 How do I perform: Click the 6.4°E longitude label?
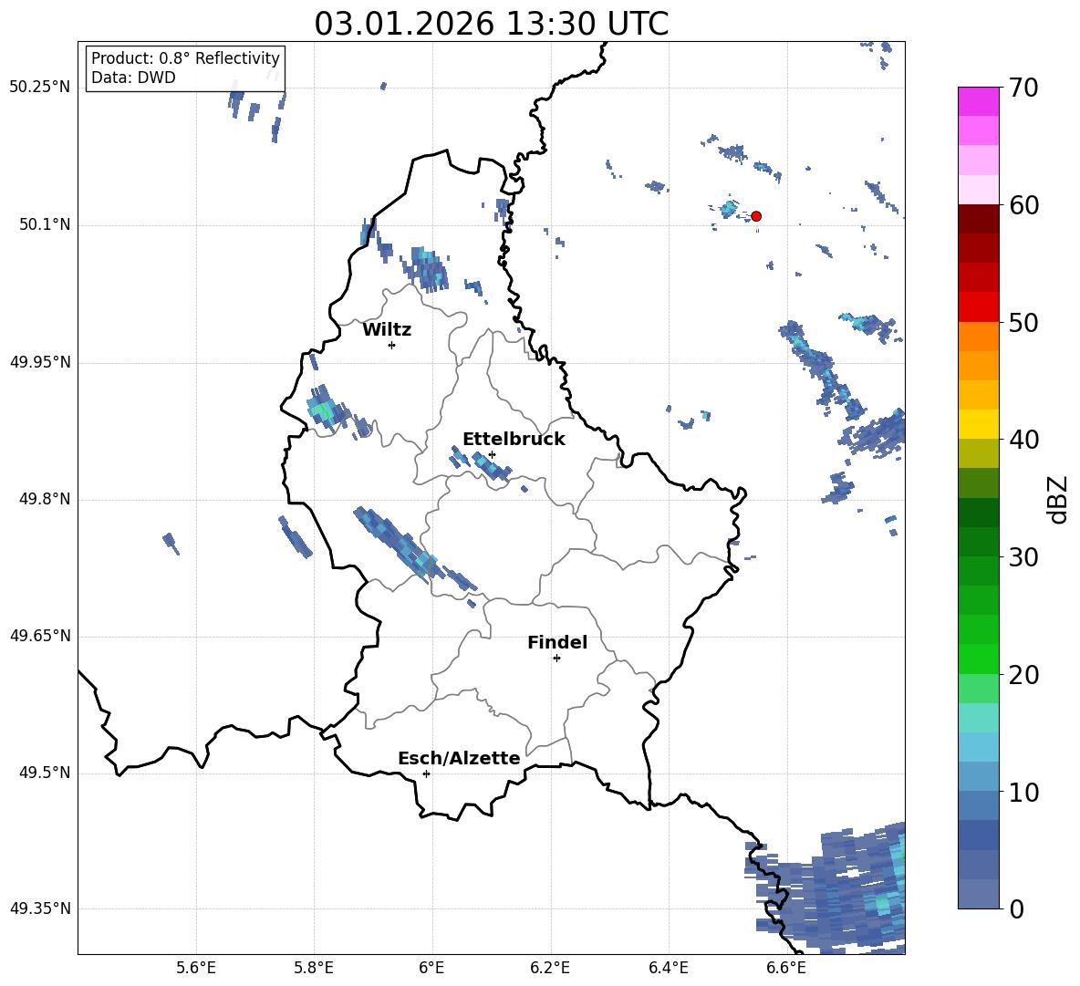pyautogui.click(x=668, y=968)
